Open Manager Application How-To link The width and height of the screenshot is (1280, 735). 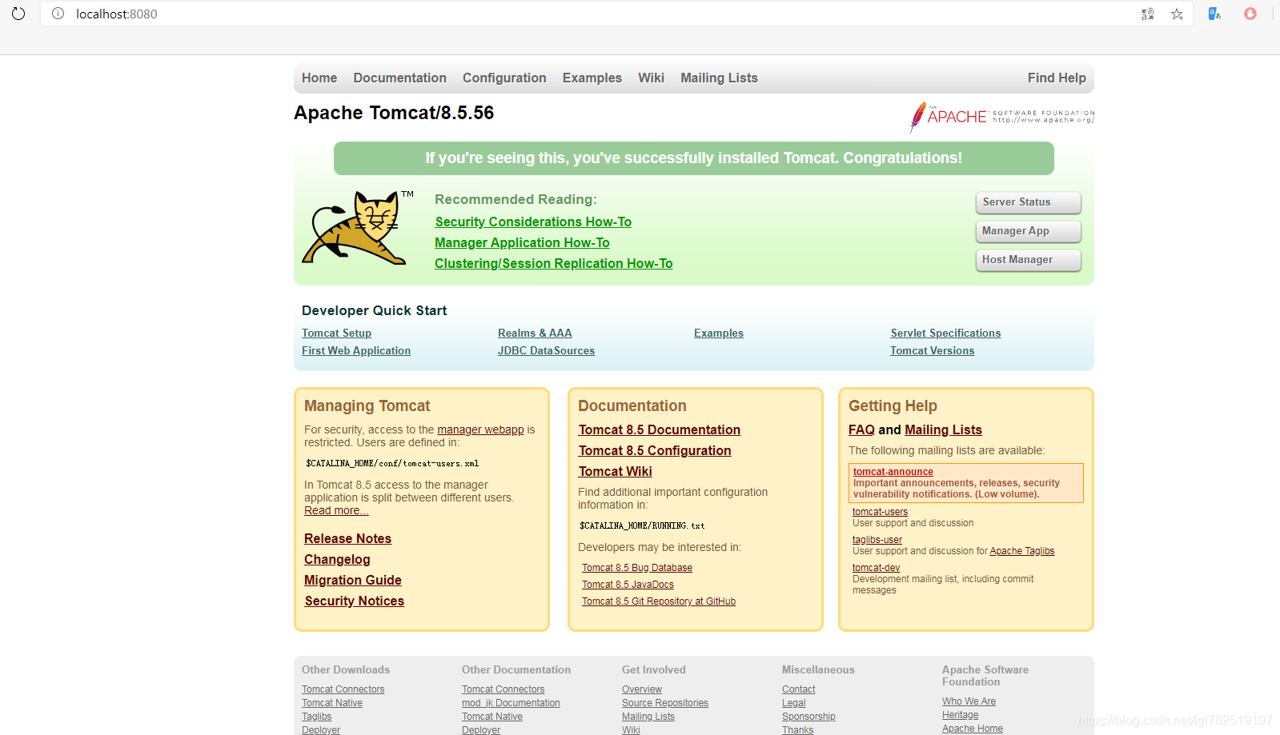[x=522, y=242]
